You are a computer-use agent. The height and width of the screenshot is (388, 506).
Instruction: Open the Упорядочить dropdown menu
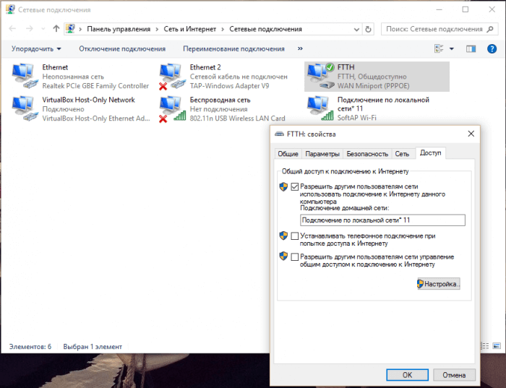click(35, 48)
